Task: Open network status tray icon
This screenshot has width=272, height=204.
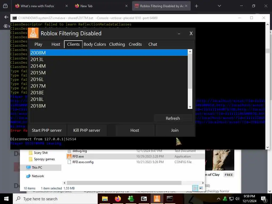Action: point(231,199)
